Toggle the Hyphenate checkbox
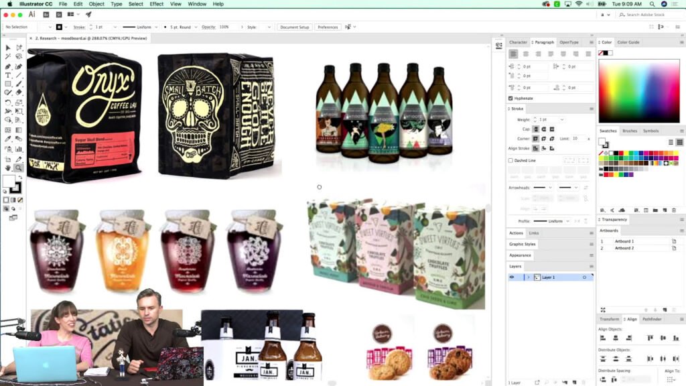Viewport: 686px width, 386px height. pyautogui.click(x=510, y=98)
